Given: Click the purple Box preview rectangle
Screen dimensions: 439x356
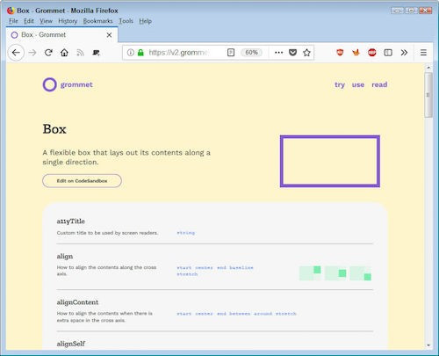Looking at the screenshot, I should (330, 161).
